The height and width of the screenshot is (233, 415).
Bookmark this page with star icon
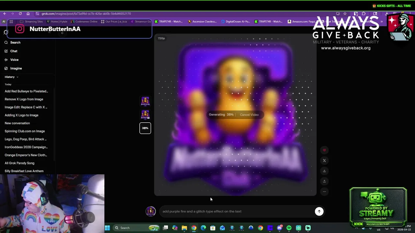click(x=345, y=14)
